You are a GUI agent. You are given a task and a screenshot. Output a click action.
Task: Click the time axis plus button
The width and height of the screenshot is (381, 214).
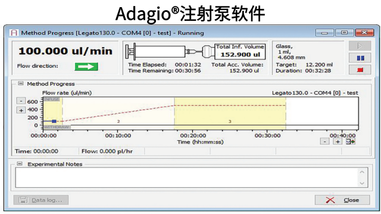coord(338,141)
